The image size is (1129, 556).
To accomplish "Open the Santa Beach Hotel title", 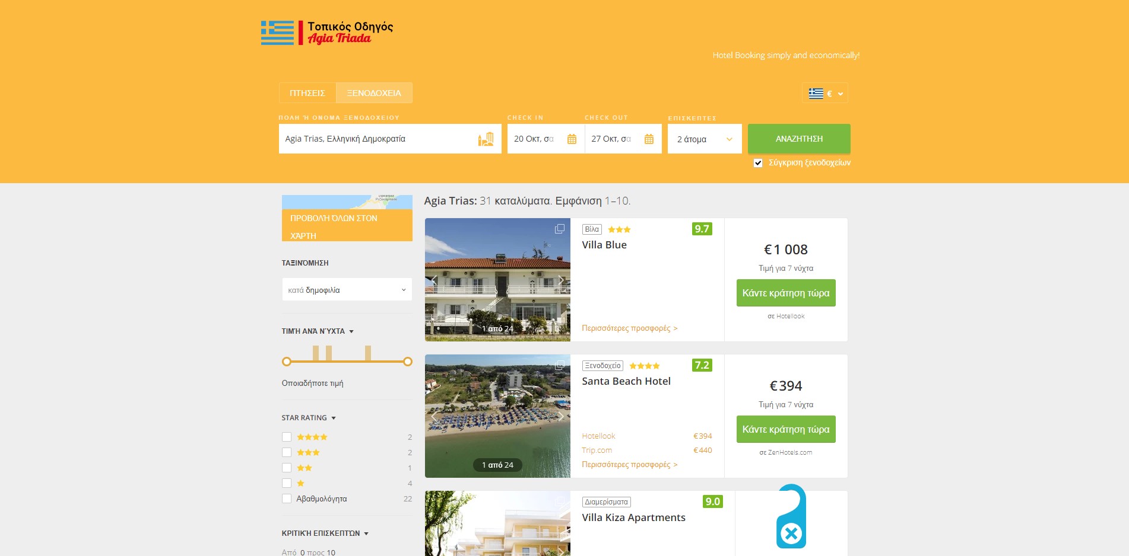I will [626, 381].
